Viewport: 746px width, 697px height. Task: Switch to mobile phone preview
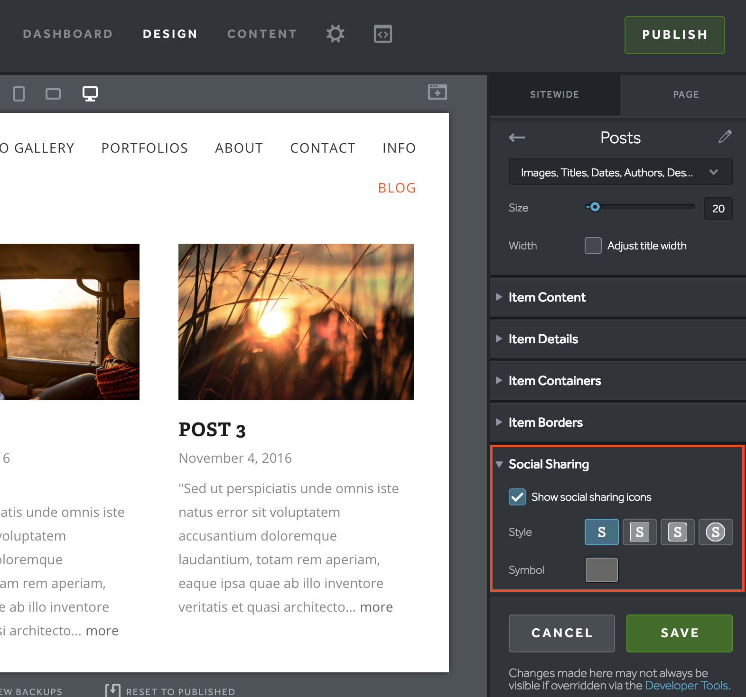[x=19, y=94]
